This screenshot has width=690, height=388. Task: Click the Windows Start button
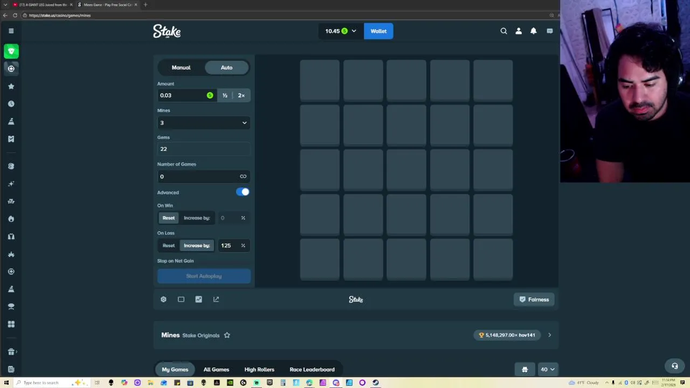click(x=5, y=383)
